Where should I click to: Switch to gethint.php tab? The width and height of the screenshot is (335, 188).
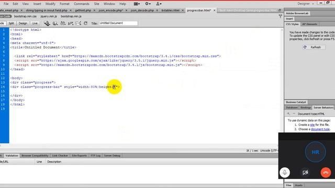pos(83,10)
